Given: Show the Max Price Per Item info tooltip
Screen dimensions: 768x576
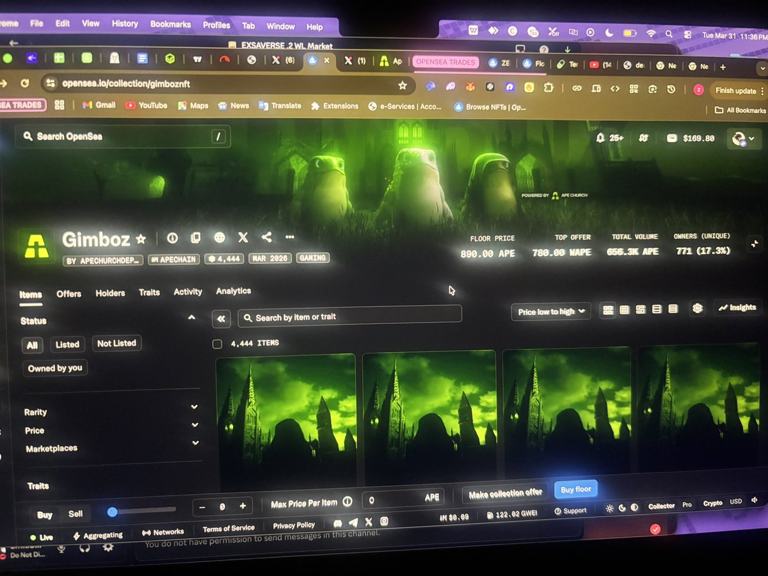Looking at the screenshot, I should tap(348, 502).
